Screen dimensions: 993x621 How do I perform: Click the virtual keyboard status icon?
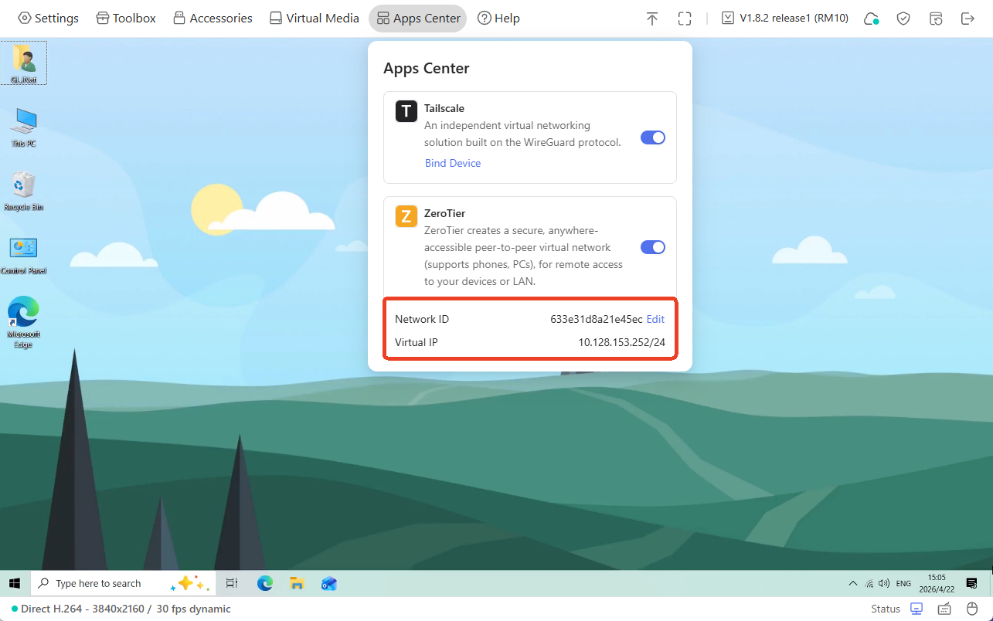pyautogui.click(x=944, y=609)
